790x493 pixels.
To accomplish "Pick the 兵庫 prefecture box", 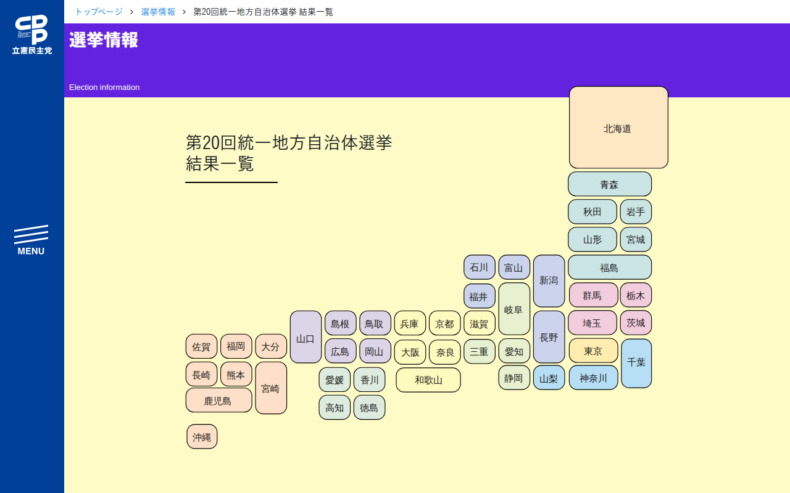I will click(410, 324).
